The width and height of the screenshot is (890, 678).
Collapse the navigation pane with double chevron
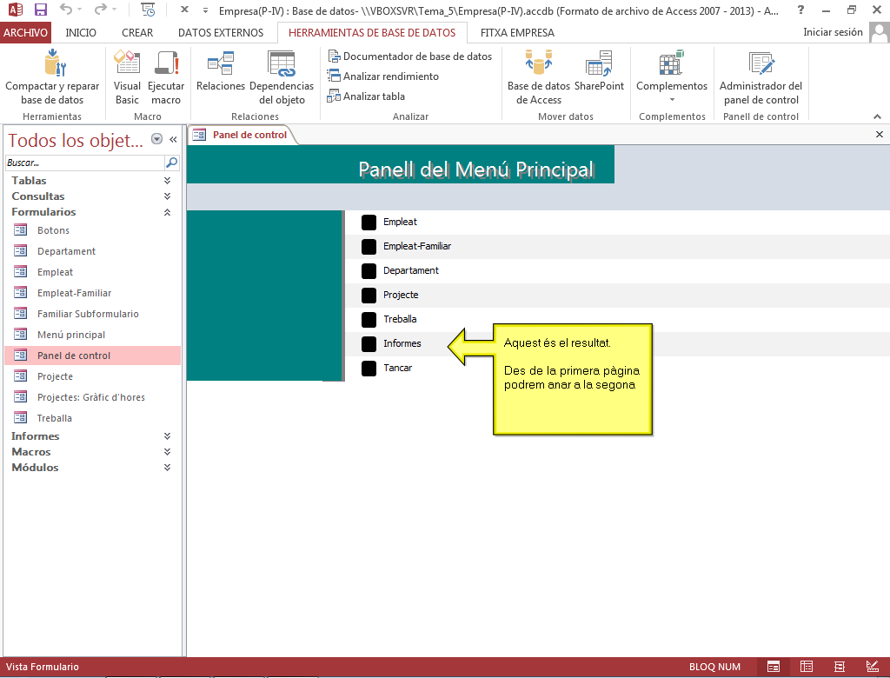(173, 139)
